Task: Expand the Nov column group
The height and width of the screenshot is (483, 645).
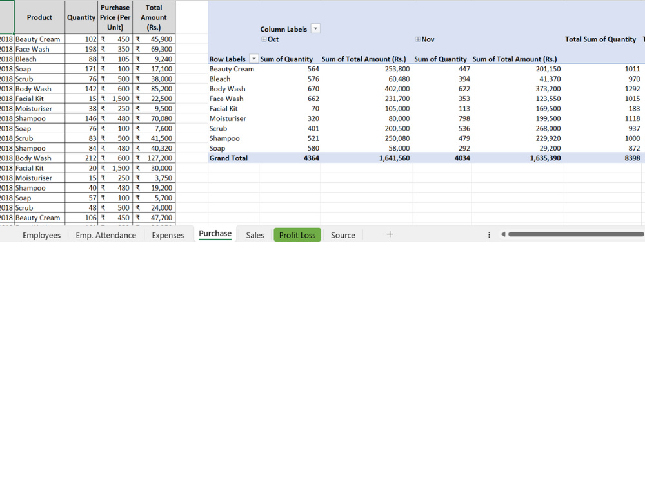Action: click(418, 39)
